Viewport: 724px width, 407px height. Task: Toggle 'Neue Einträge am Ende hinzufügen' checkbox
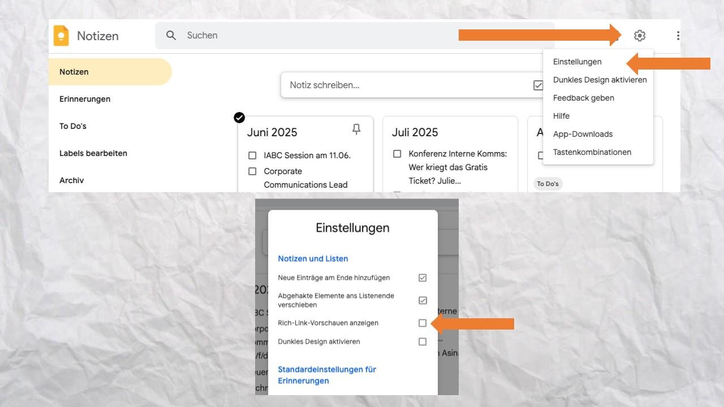pyautogui.click(x=422, y=278)
